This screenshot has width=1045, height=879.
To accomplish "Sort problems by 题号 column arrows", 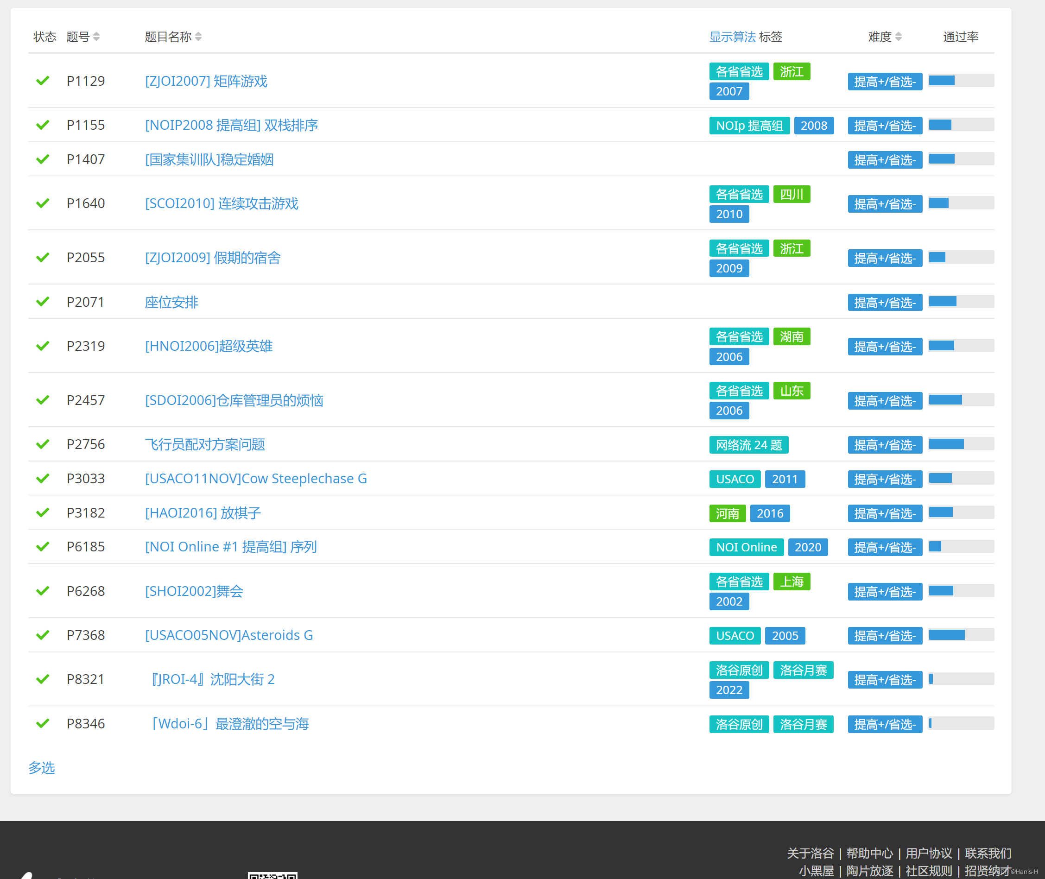I will pos(96,37).
